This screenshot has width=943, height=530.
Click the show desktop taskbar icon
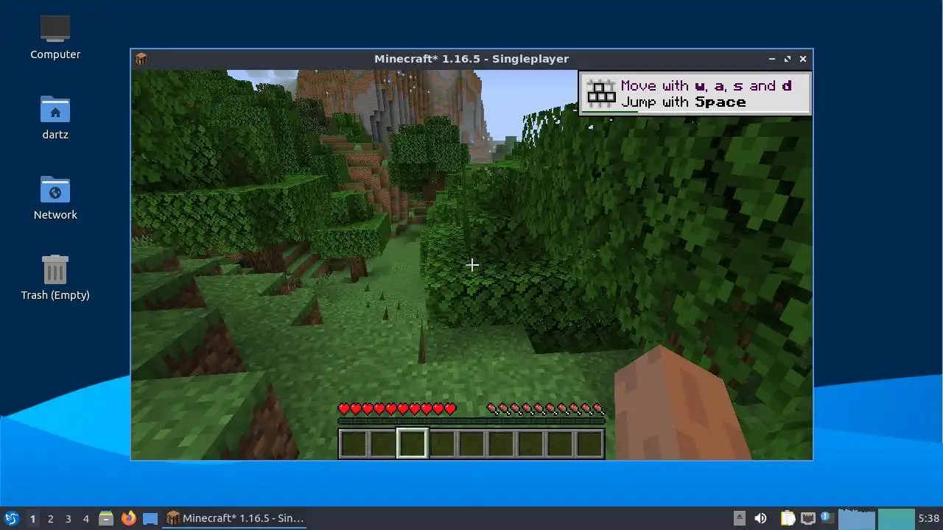coord(150,518)
